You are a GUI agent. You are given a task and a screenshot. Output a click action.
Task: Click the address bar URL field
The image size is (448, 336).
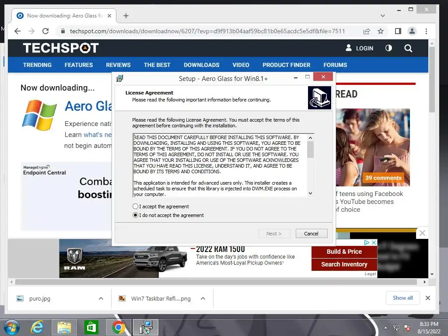(x=207, y=31)
